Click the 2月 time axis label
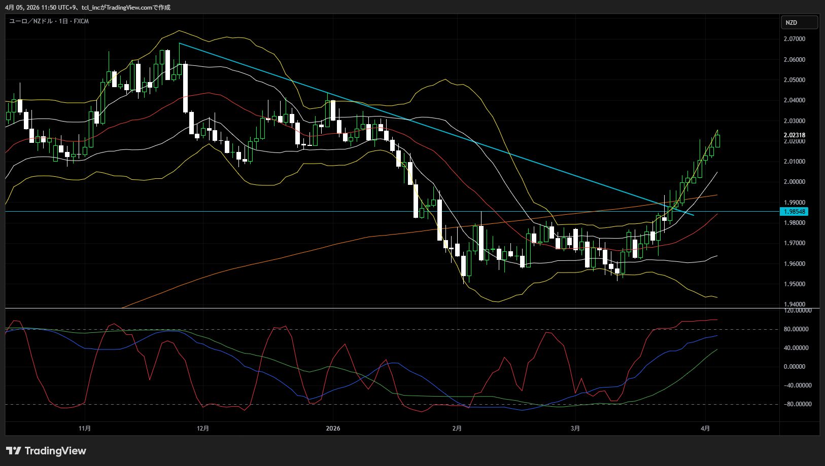825x466 pixels. tap(457, 429)
